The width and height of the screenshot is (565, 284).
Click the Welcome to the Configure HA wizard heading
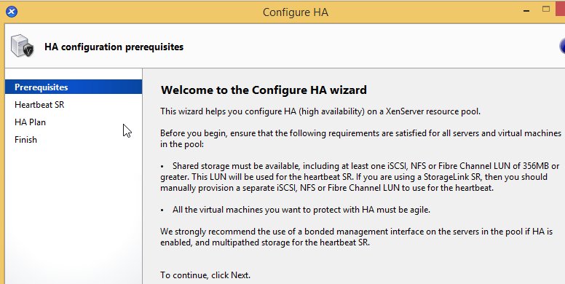point(264,90)
